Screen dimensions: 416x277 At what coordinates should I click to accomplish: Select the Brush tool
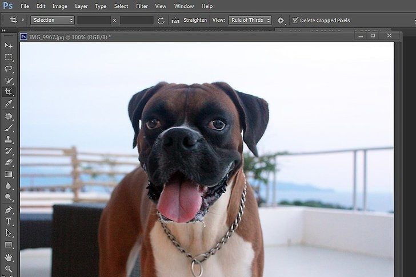[9, 128]
